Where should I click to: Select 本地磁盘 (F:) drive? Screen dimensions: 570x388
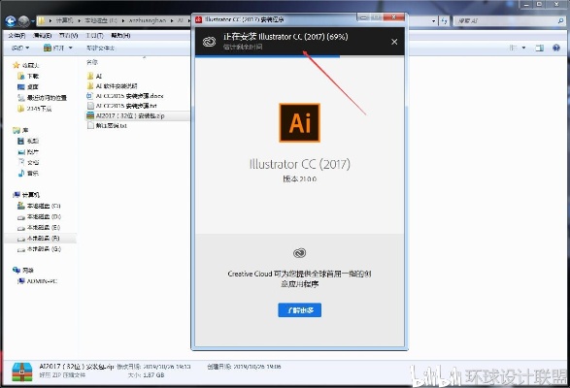(39, 239)
